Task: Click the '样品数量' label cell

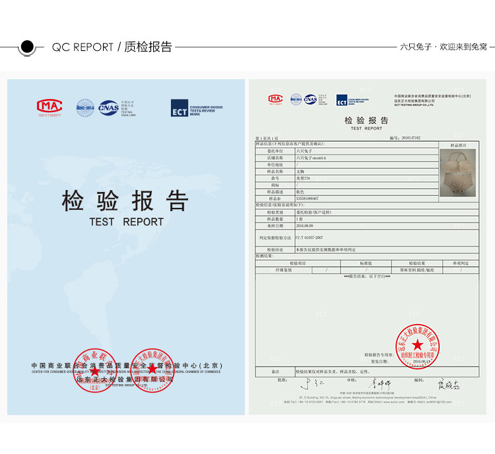Action: (275, 219)
